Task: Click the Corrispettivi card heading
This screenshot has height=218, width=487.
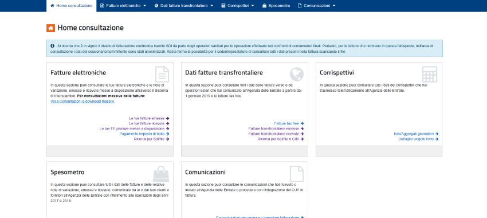Action: pyautogui.click(x=337, y=73)
